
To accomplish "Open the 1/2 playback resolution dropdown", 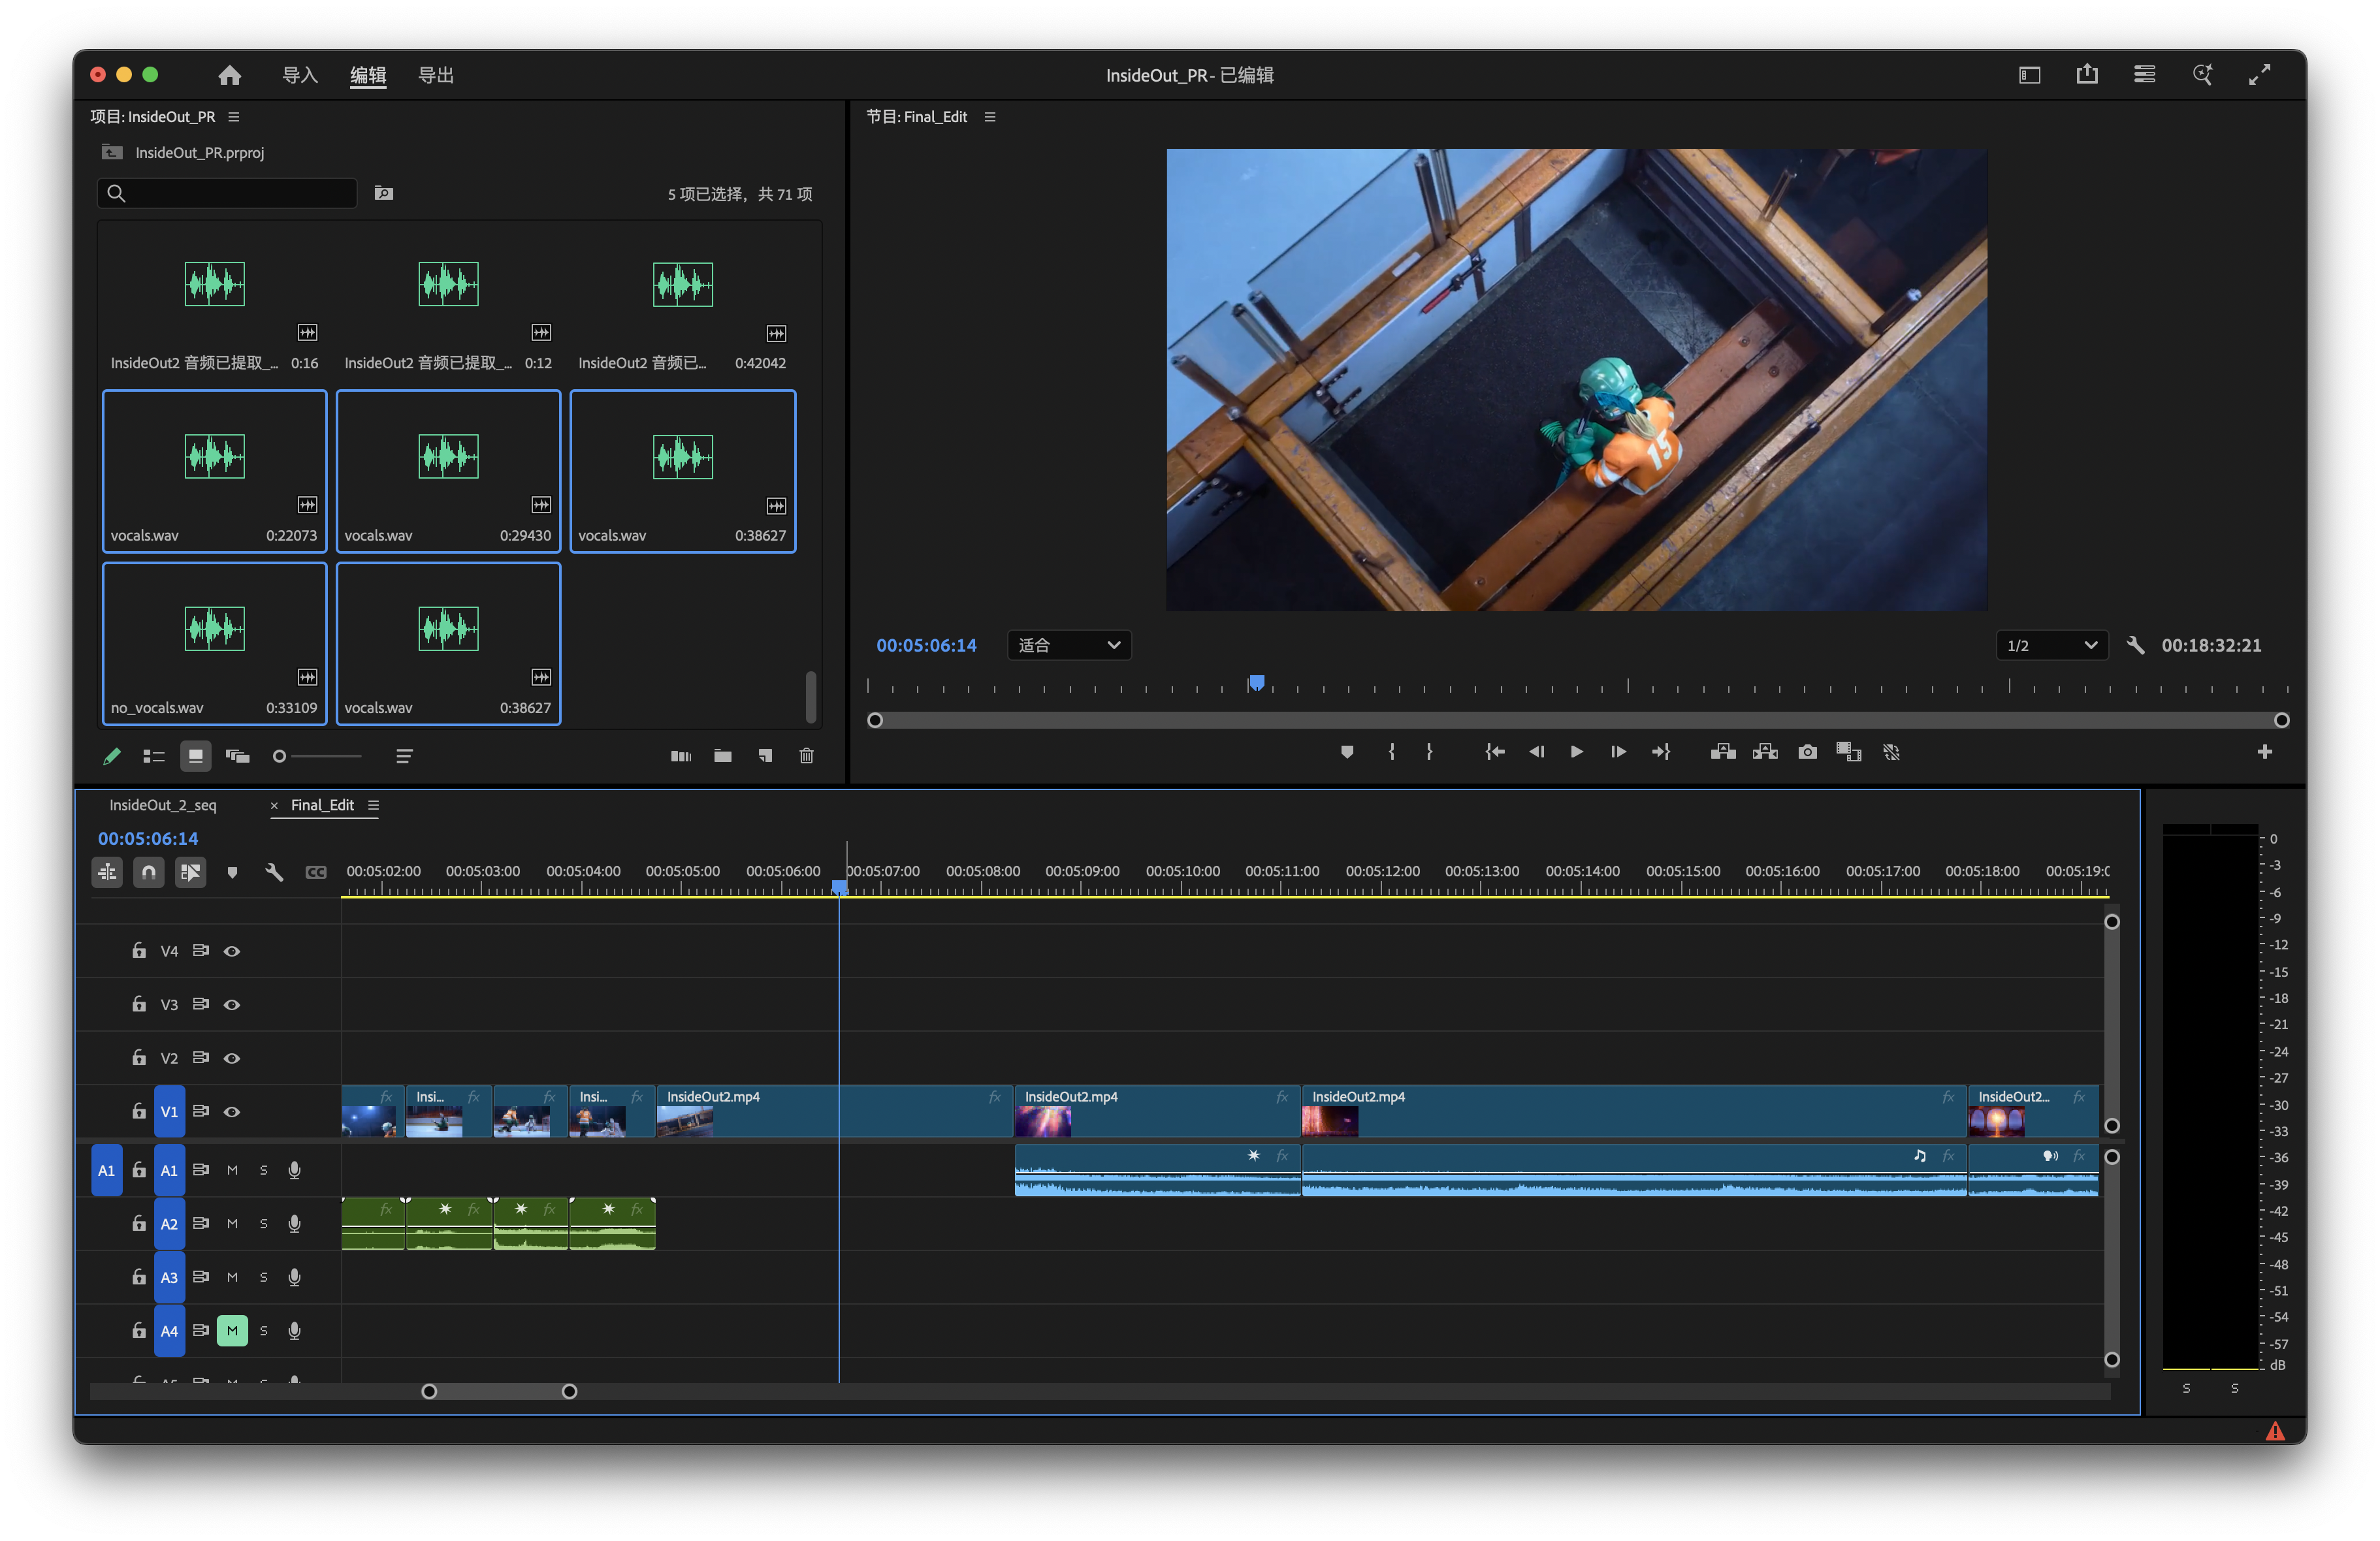I will pyautogui.click(x=2052, y=645).
